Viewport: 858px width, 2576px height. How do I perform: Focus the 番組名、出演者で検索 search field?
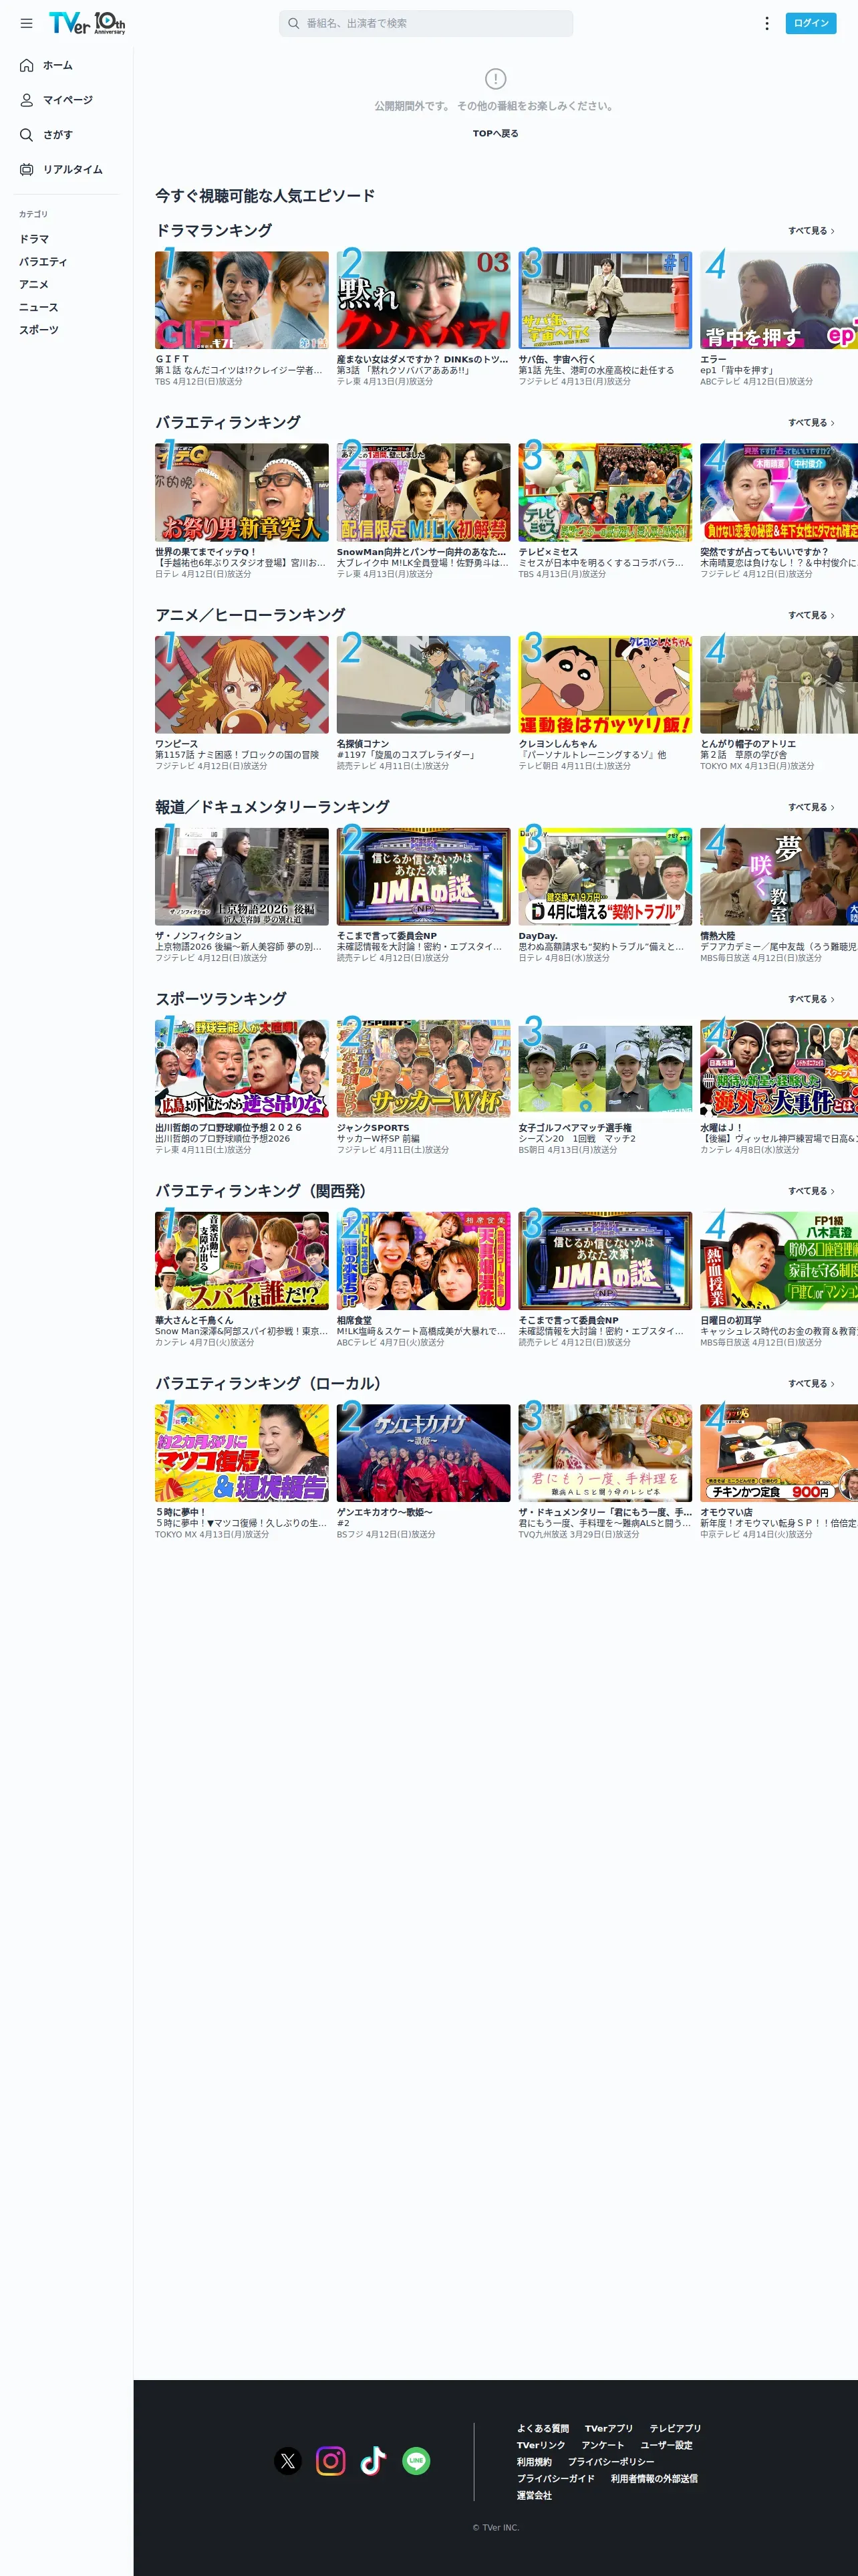click(x=426, y=23)
